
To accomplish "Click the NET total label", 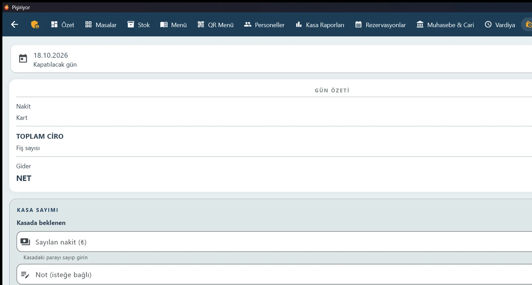I will pyautogui.click(x=24, y=178).
